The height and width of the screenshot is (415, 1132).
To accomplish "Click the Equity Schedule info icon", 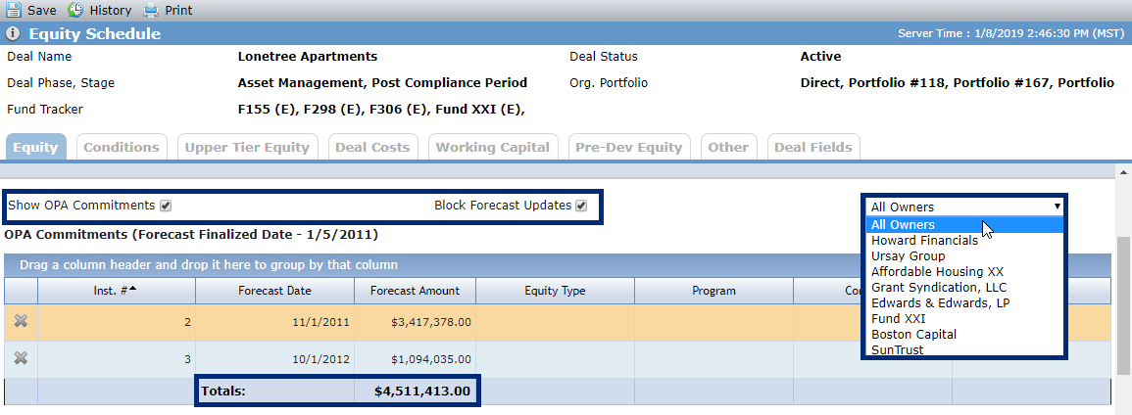I will 13,34.
